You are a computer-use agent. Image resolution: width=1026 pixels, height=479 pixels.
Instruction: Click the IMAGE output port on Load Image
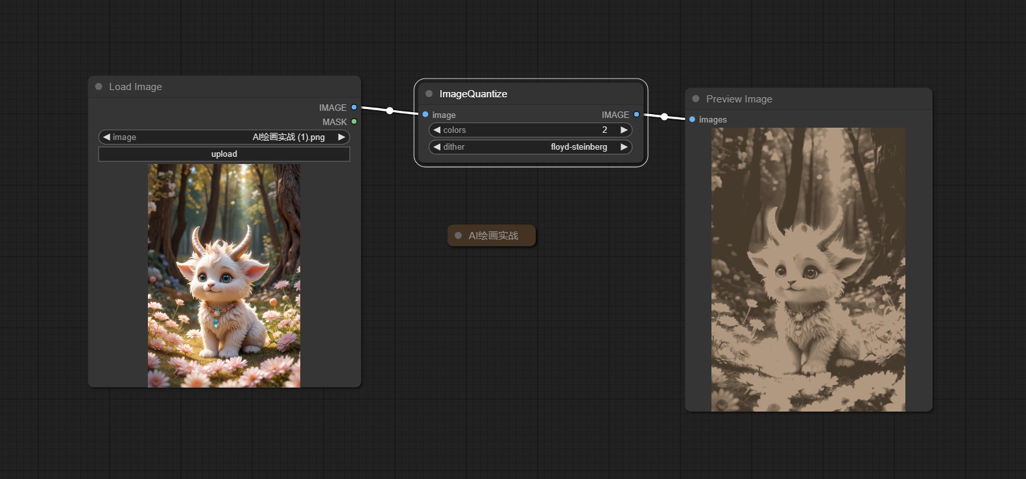pos(354,108)
